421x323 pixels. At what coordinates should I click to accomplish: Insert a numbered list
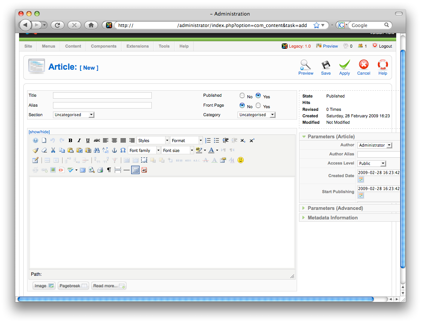pos(208,140)
